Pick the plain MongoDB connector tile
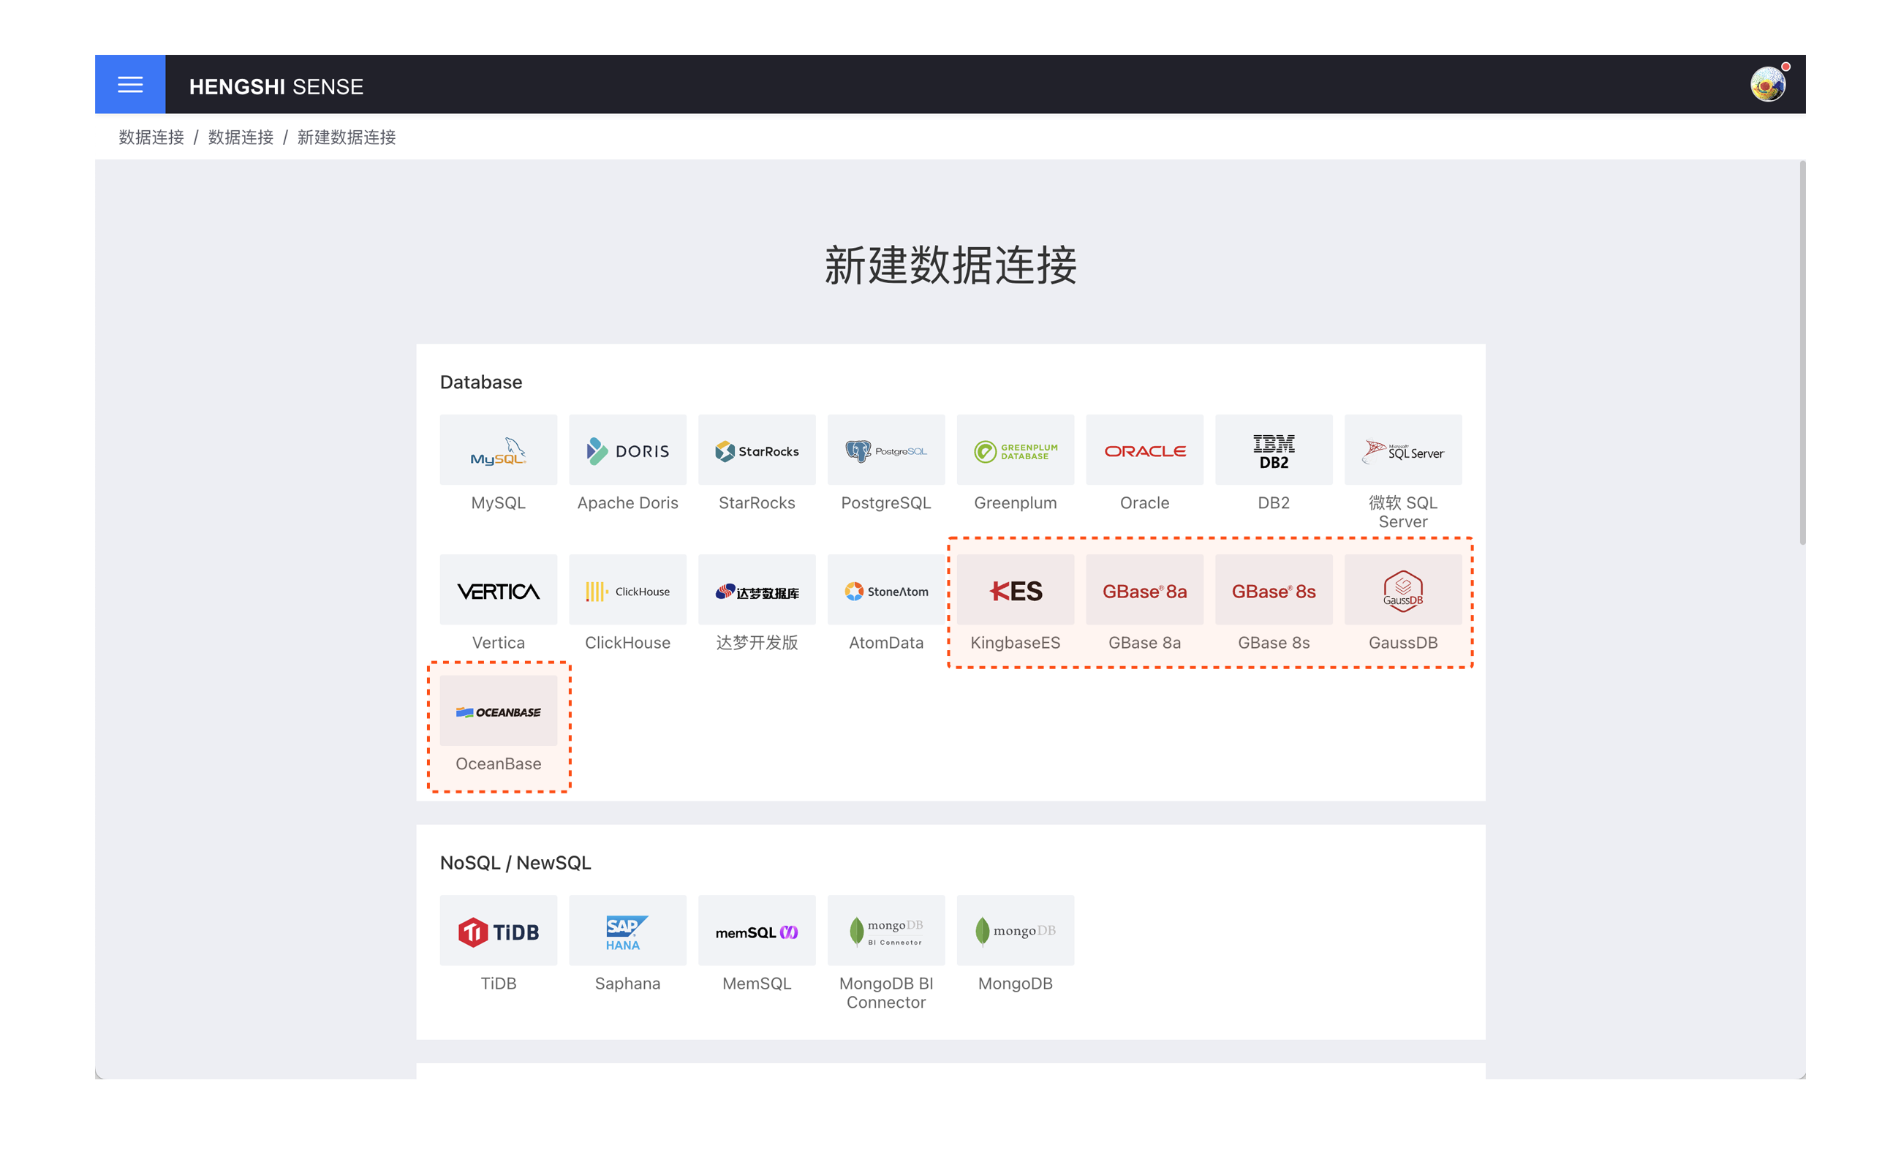 pos(1015,930)
